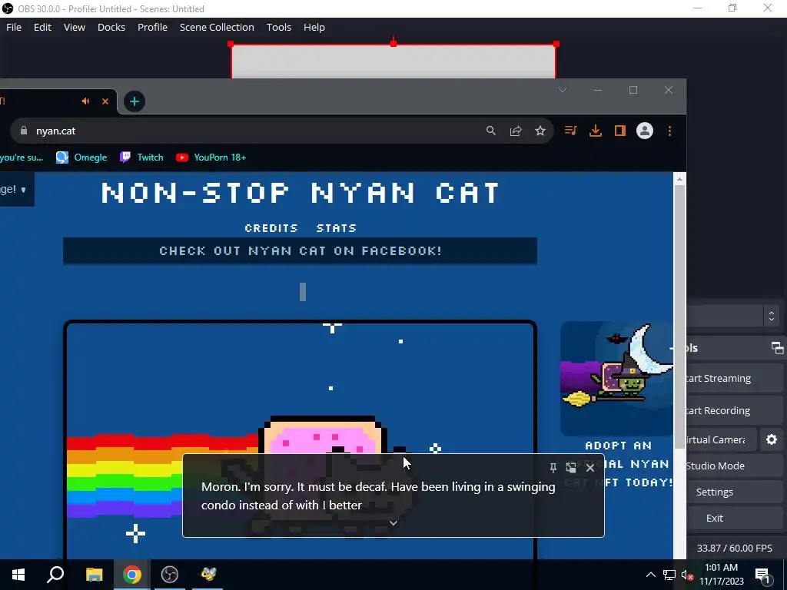This screenshot has height=590, width=787.
Task: Open the OBS View menu
Action: [75, 27]
